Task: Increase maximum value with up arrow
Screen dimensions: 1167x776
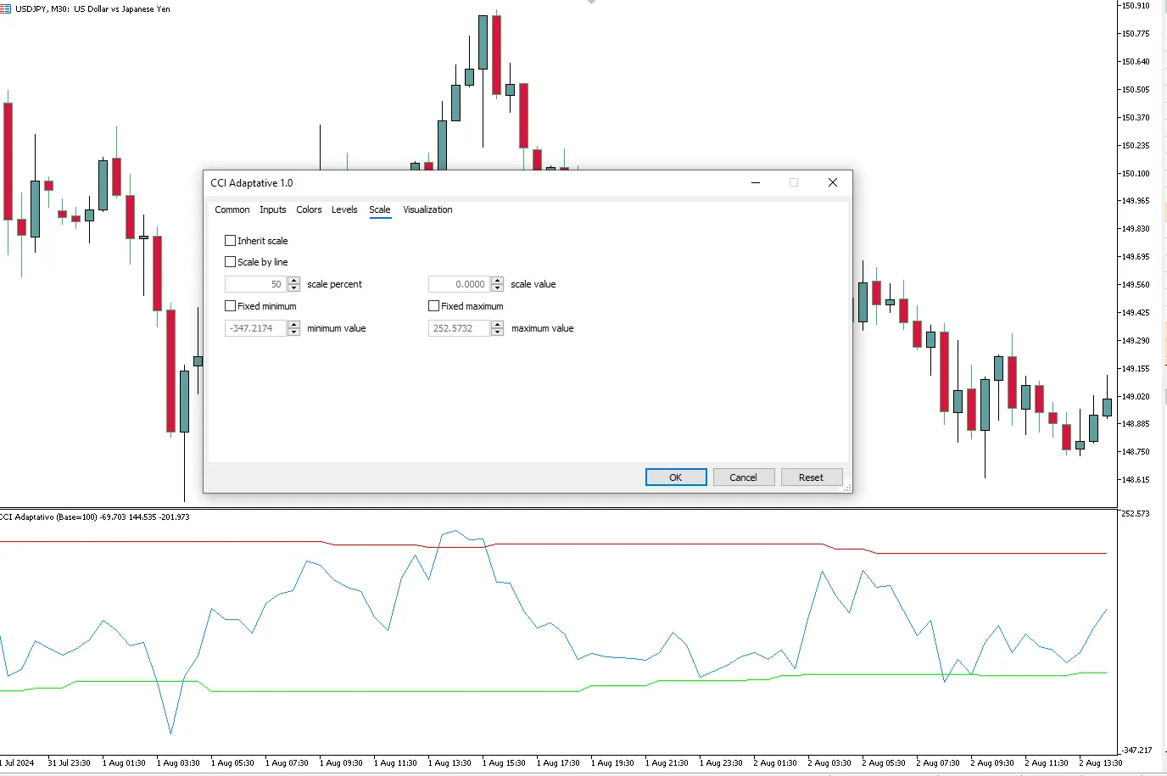Action: coord(498,325)
